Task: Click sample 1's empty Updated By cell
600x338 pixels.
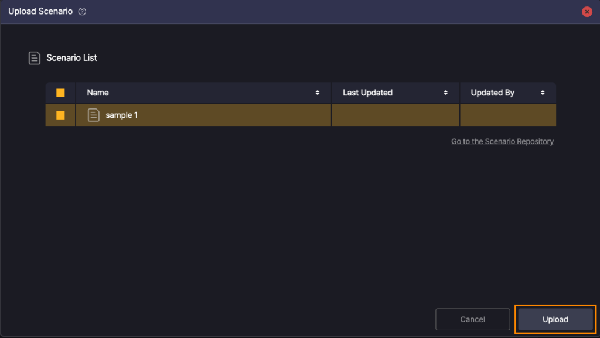Action: pyautogui.click(x=507, y=115)
